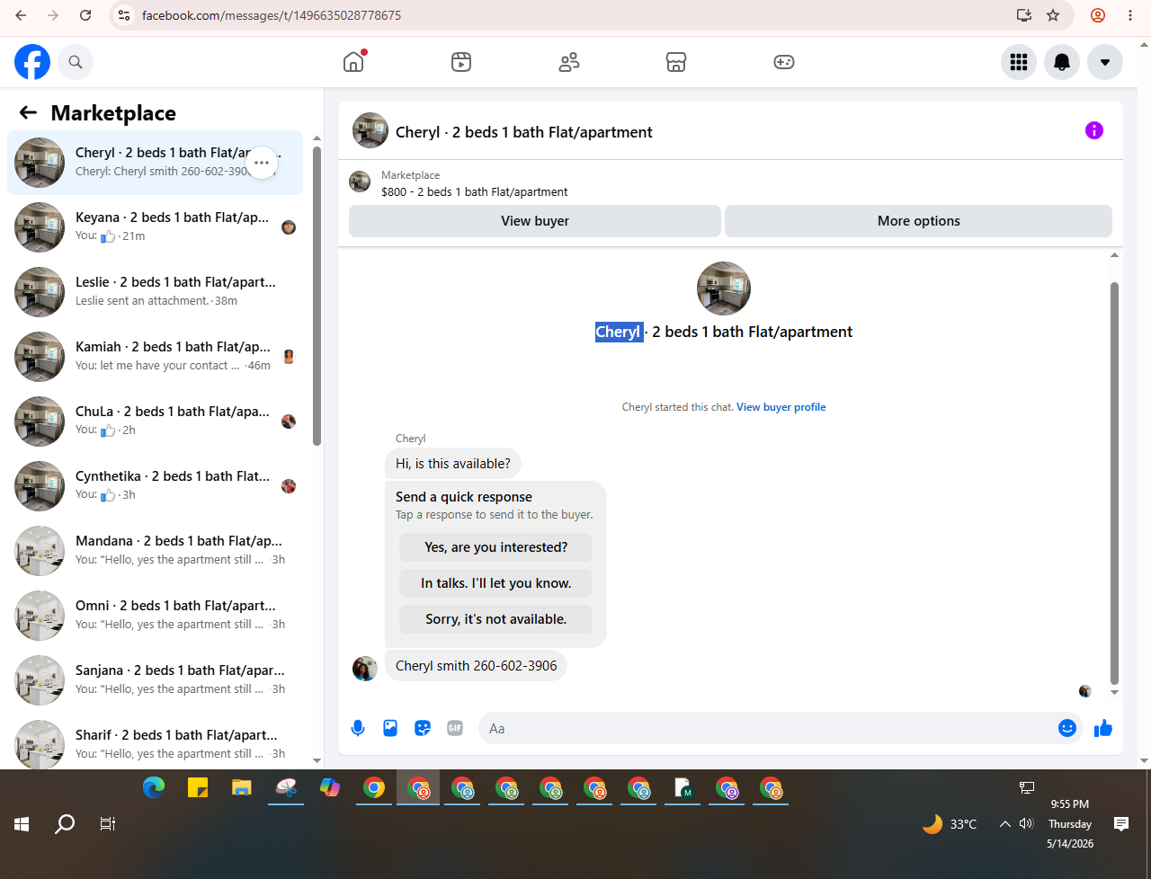
Task: Follow the View buyer profile link
Action: tap(781, 407)
